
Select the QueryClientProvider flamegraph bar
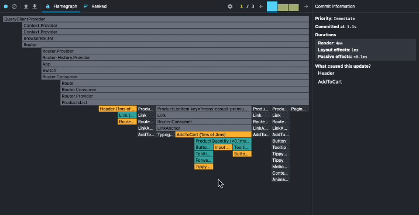156,19
